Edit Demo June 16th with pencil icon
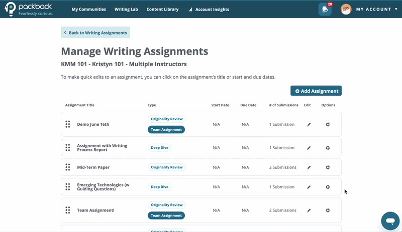Viewport: 402px width, 232px height. tap(309, 125)
